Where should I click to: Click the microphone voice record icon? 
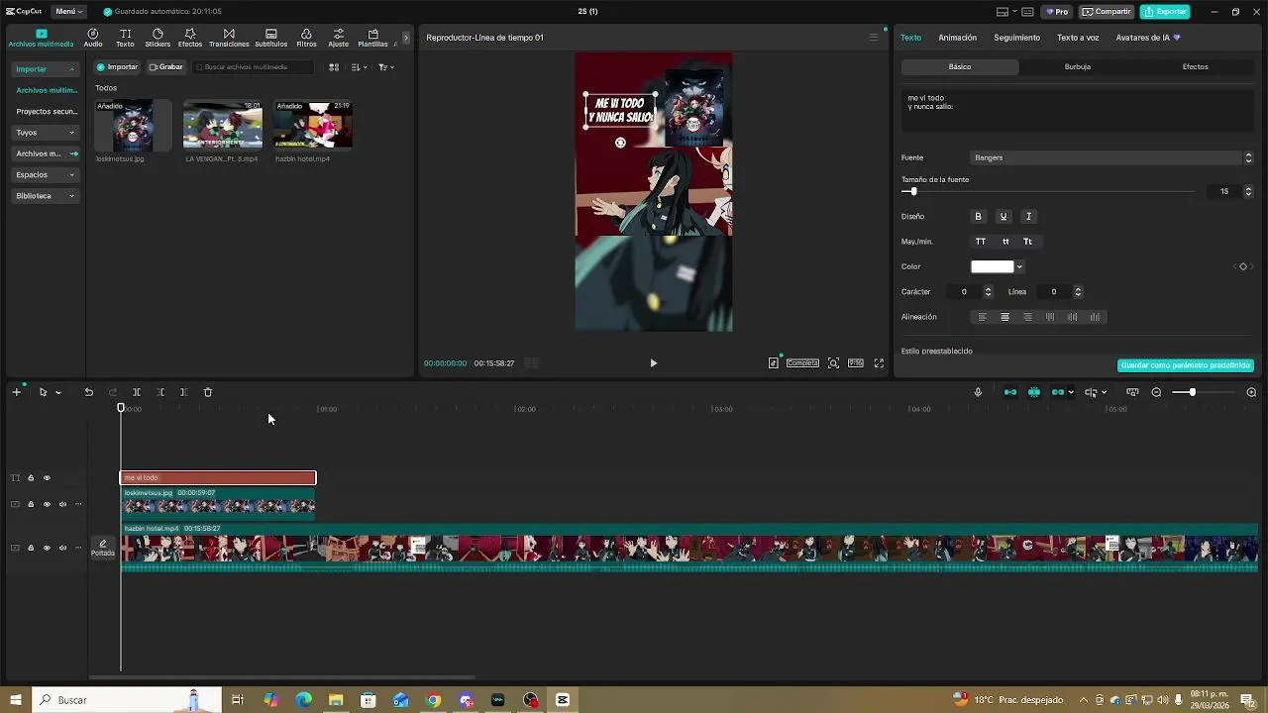(x=978, y=392)
